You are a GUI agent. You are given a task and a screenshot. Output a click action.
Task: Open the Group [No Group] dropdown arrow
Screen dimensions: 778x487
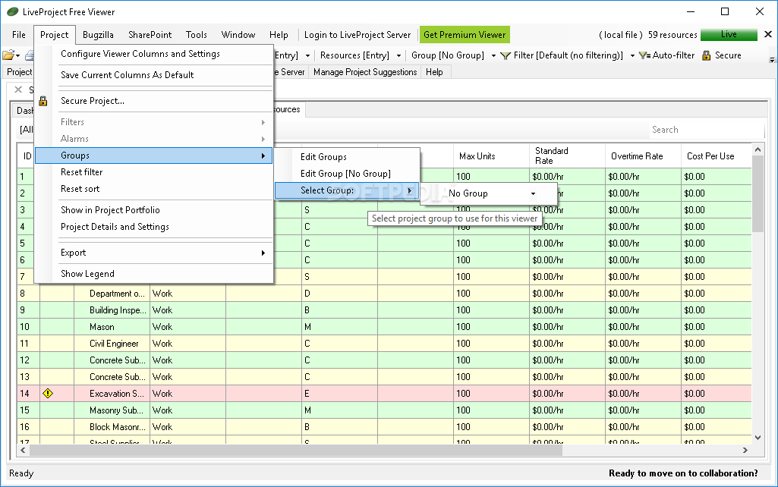click(x=493, y=55)
